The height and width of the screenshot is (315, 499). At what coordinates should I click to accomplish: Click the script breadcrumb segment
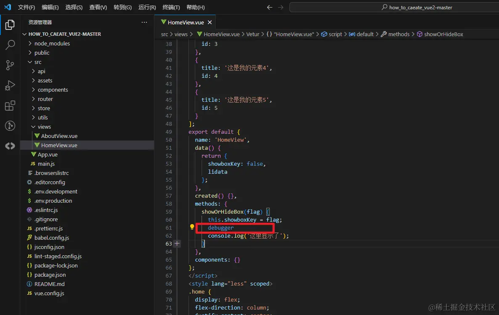tap(332, 34)
